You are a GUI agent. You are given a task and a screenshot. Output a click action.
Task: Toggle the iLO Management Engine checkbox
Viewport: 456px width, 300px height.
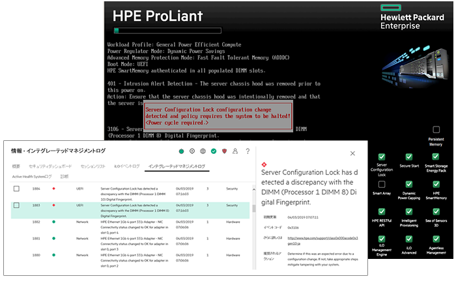tap(382, 239)
